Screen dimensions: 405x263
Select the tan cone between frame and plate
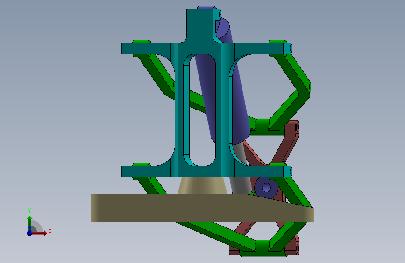[x=203, y=185]
